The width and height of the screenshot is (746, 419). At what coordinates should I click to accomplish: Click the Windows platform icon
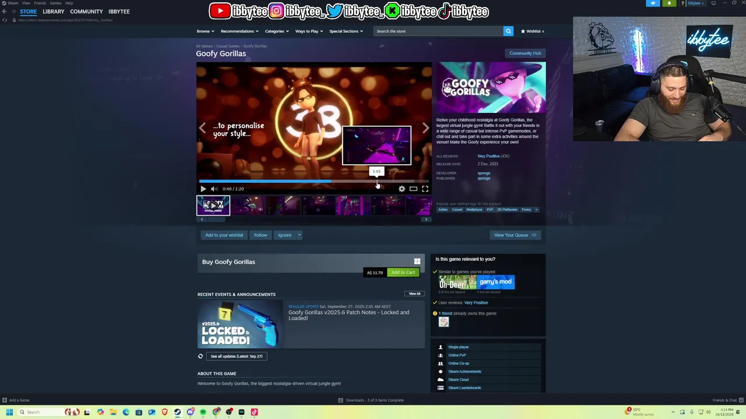[x=417, y=262]
